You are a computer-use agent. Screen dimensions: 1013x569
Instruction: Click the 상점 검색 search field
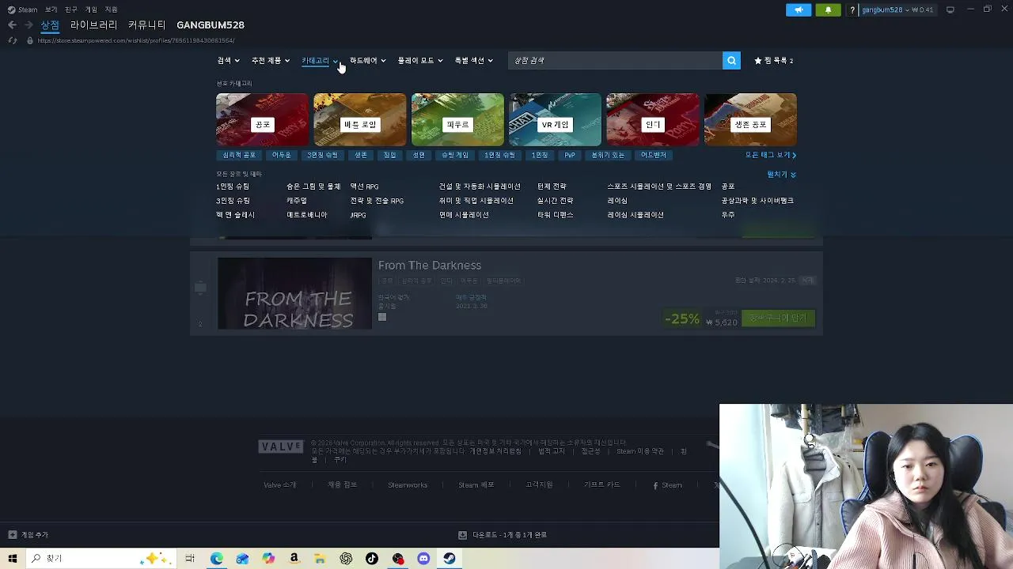coord(615,60)
